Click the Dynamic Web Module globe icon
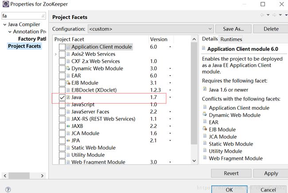The image size is (288, 193). pos(68,69)
